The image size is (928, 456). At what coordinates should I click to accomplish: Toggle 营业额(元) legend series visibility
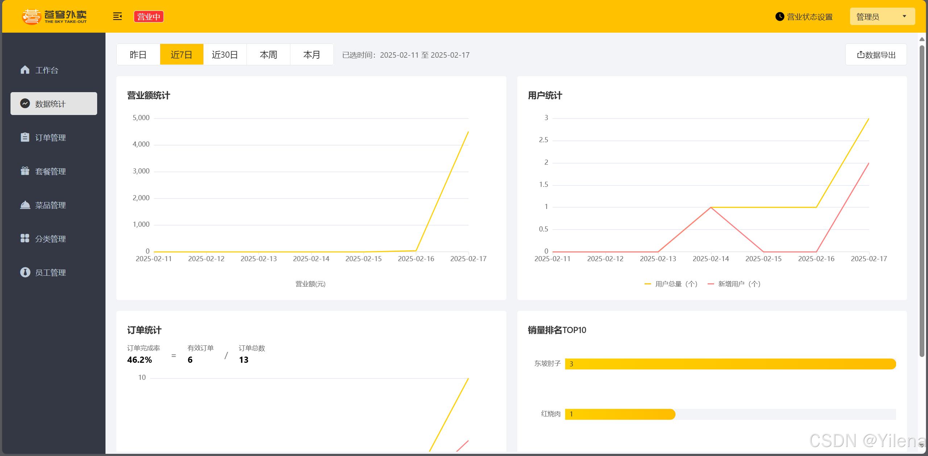coord(310,284)
